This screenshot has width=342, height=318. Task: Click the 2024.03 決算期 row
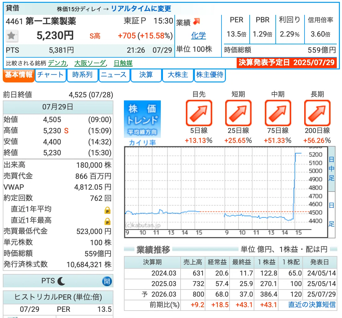pyautogui.click(x=230, y=273)
